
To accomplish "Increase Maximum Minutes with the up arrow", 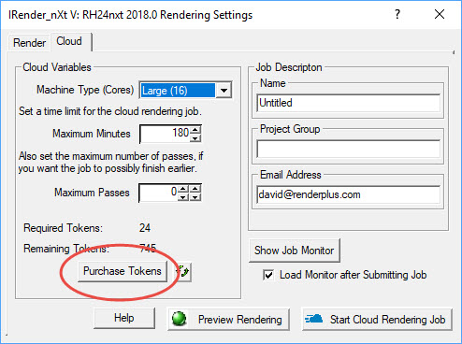I will coord(195,130).
